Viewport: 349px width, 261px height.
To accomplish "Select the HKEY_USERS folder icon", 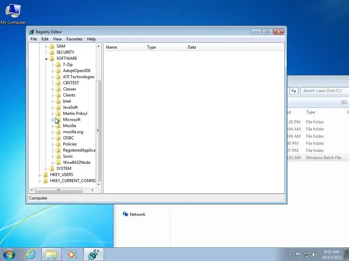I will (45, 175).
